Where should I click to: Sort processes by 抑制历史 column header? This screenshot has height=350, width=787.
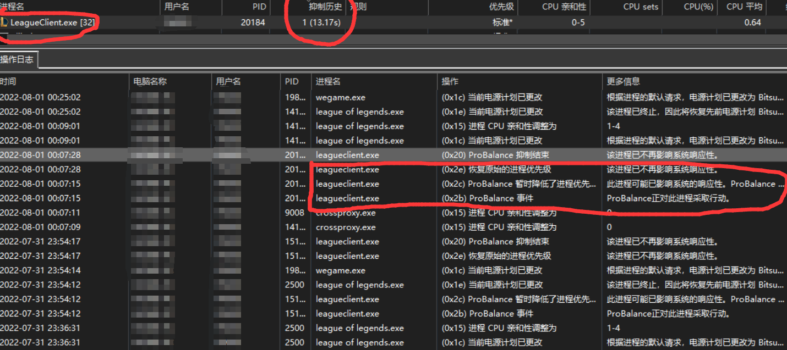click(325, 7)
